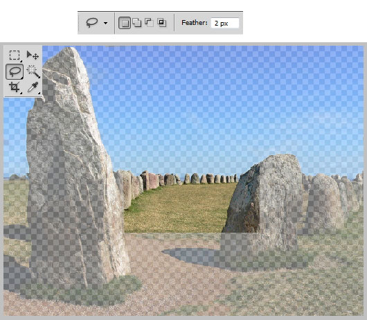Click the Feather label
367x320 pixels.
(195, 23)
